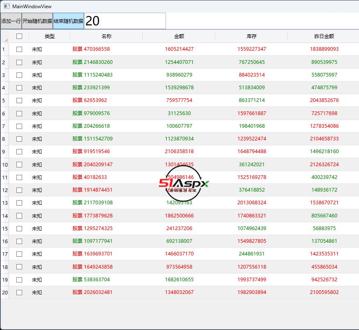Click 昨日金额 cell 2100595802 in row 20
Viewport: 359px width, 330px height.
coord(324,292)
